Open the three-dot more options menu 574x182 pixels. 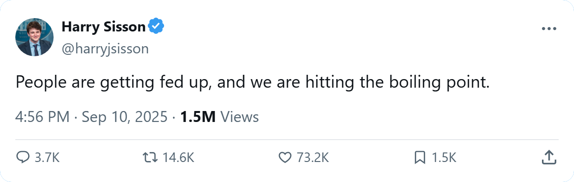(550, 29)
